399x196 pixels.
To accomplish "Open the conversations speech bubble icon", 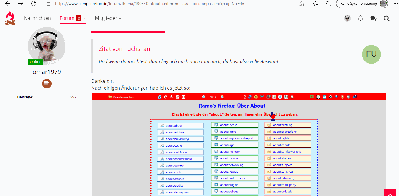I will pos(374,18).
